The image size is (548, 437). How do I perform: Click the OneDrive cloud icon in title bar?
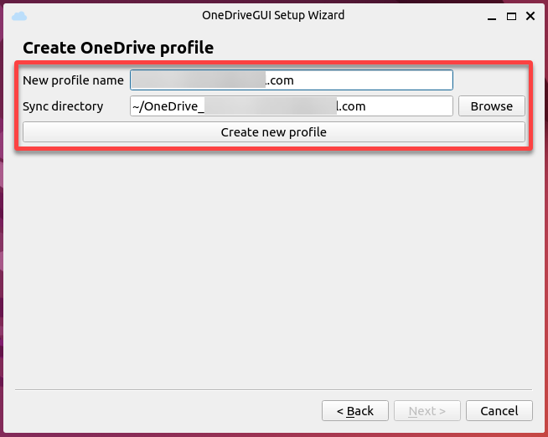[x=19, y=16]
